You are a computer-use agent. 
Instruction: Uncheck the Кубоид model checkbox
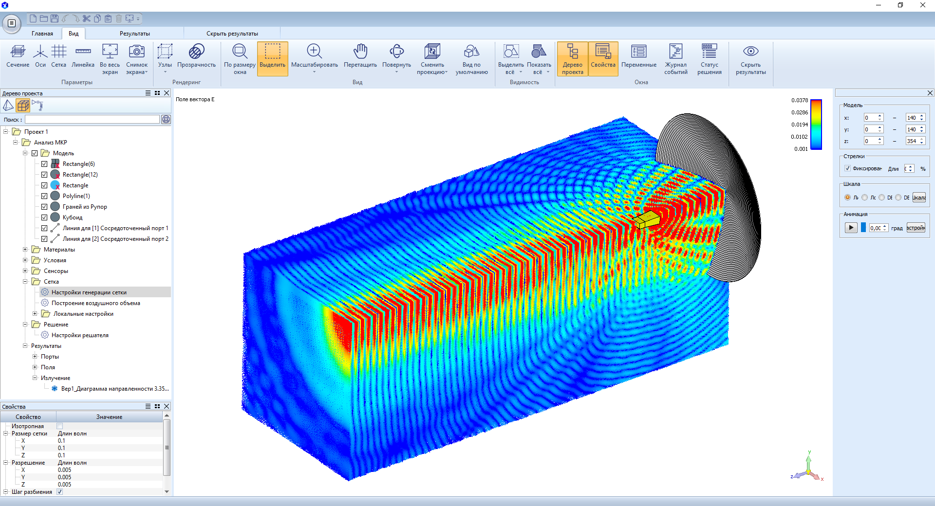pyautogui.click(x=44, y=217)
